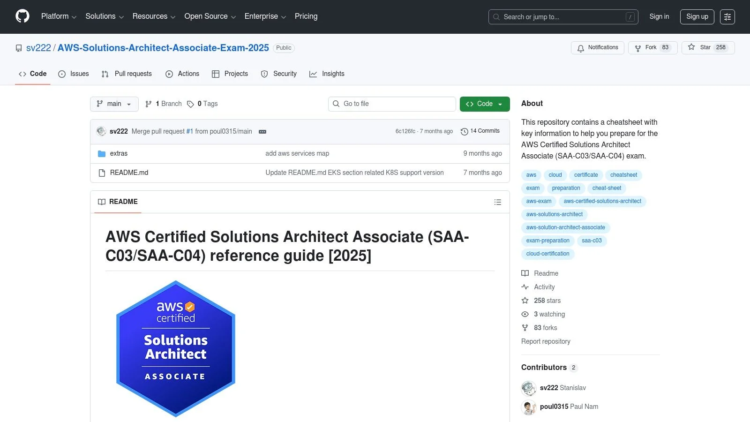
Task: Click the 'add aws services map' commit message
Action: [x=297, y=154]
